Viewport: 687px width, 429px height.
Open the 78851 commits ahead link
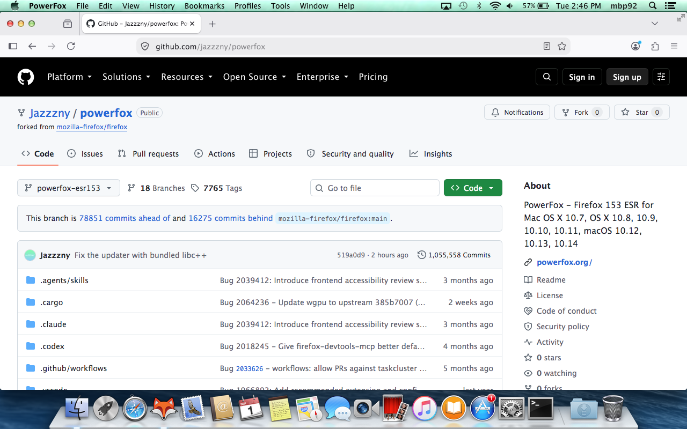[x=125, y=218]
